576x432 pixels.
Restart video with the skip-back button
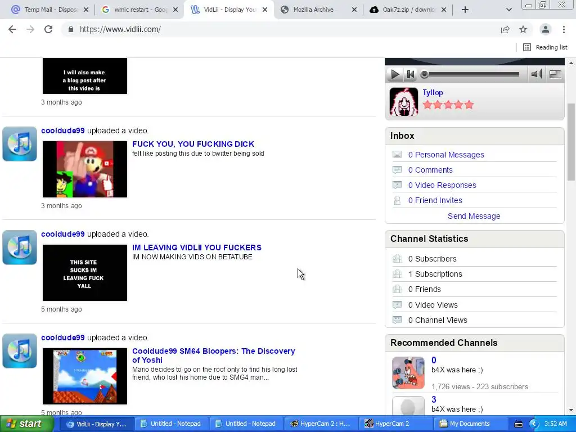click(x=410, y=74)
